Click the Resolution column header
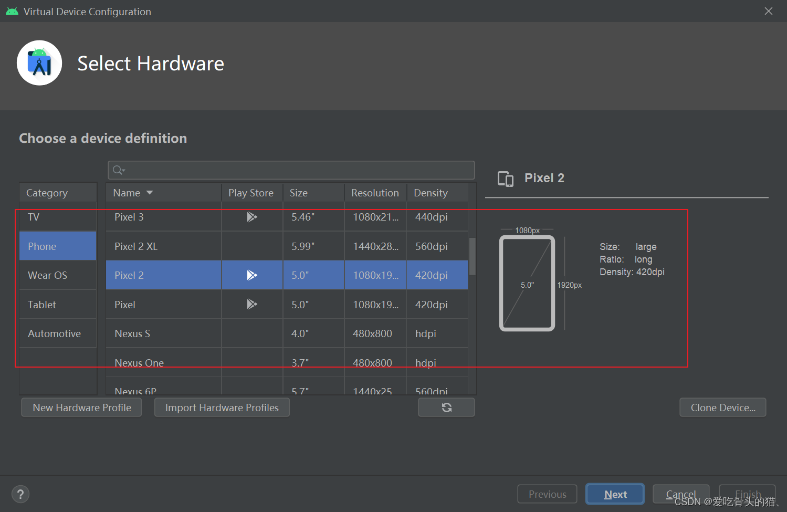Screen dimensions: 787x512 [375, 193]
